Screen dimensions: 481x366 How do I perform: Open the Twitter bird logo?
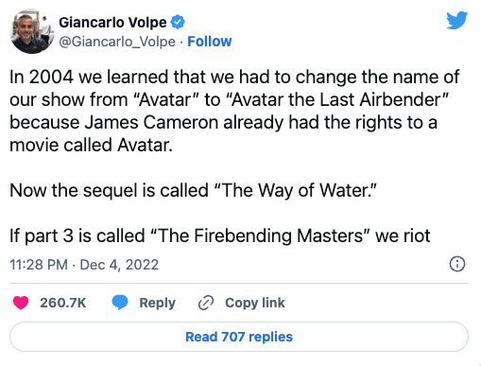coord(456,20)
